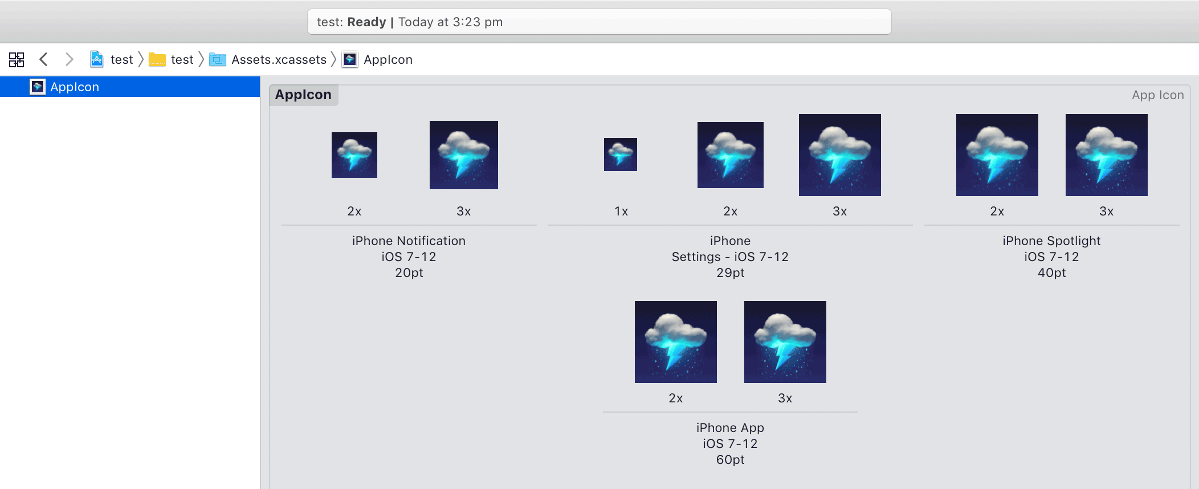Viewport: 1199px width, 489px height.
Task: Click the App Icon type label
Action: click(x=1158, y=95)
